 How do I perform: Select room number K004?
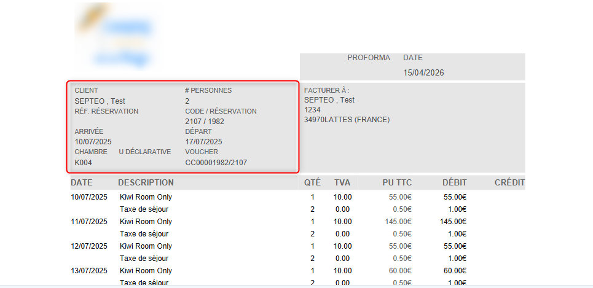click(84, 163)
